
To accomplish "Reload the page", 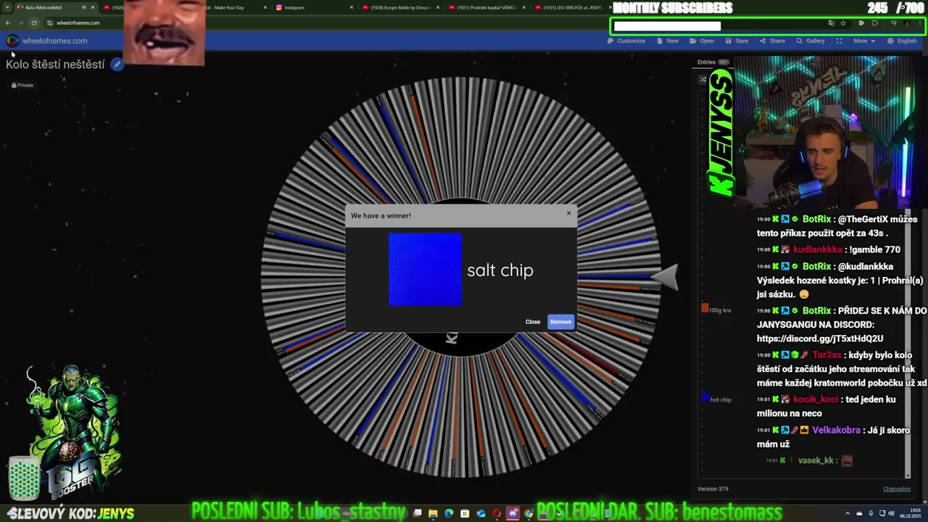I will [33, 22].
